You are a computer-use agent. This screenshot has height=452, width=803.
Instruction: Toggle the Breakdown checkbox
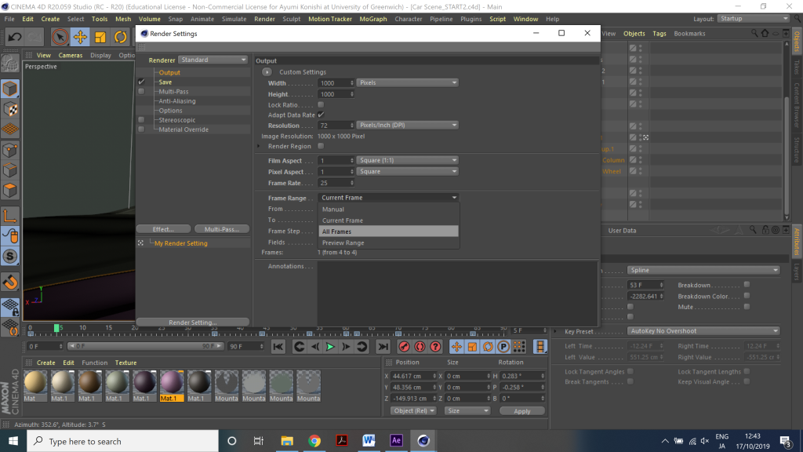[x=747, y=284]
